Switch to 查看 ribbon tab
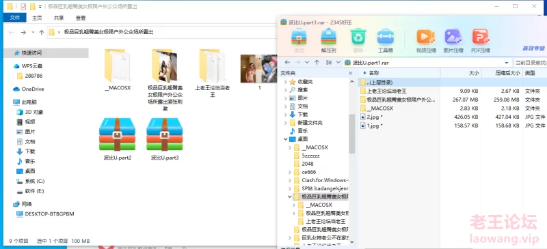Screen dimensions: 547x249 (x=81, y=18)
